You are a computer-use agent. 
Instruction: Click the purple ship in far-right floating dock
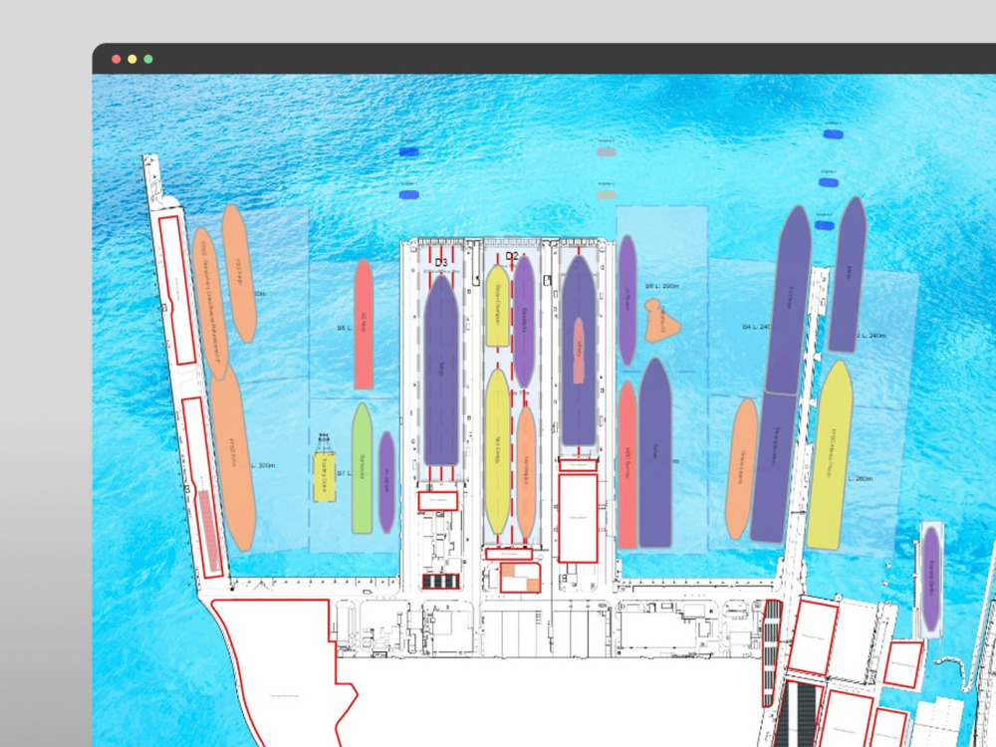pos(931,579)
